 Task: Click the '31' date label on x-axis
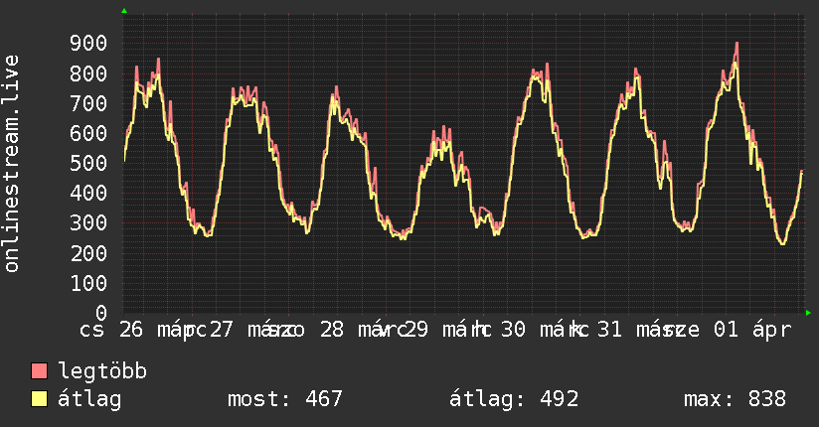pos(609,330)
